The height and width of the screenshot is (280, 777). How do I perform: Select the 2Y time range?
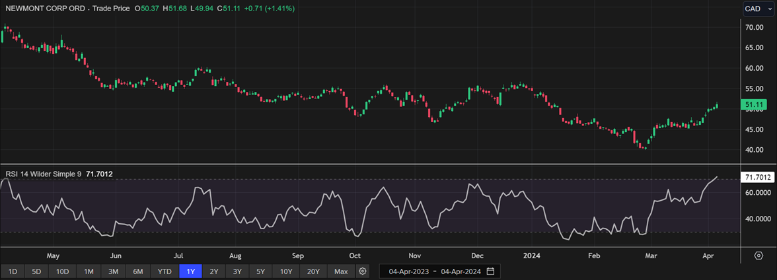[x=214, y=271]
